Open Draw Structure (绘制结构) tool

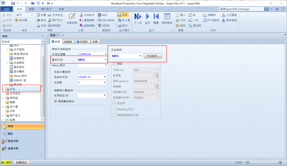72,18
